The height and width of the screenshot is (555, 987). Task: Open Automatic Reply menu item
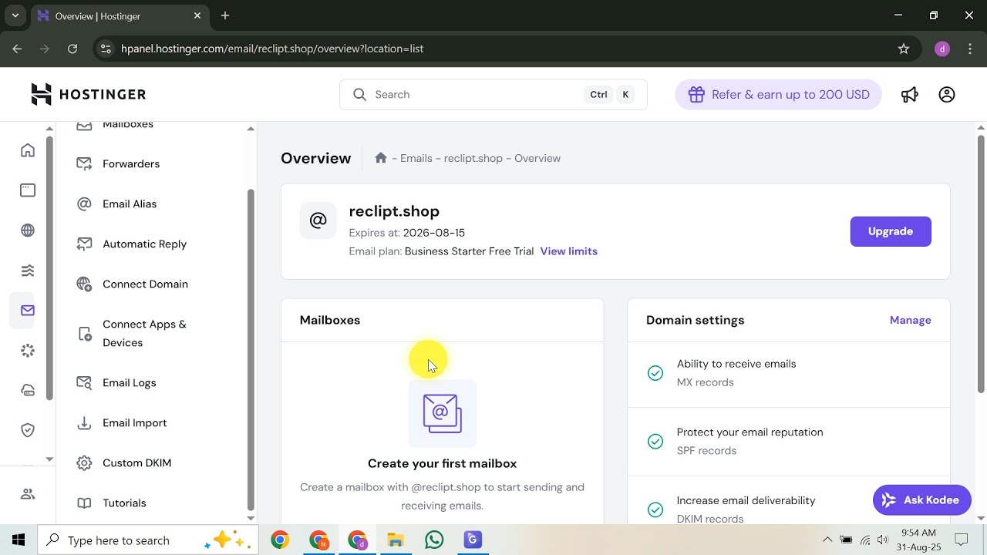click(144, 244)
